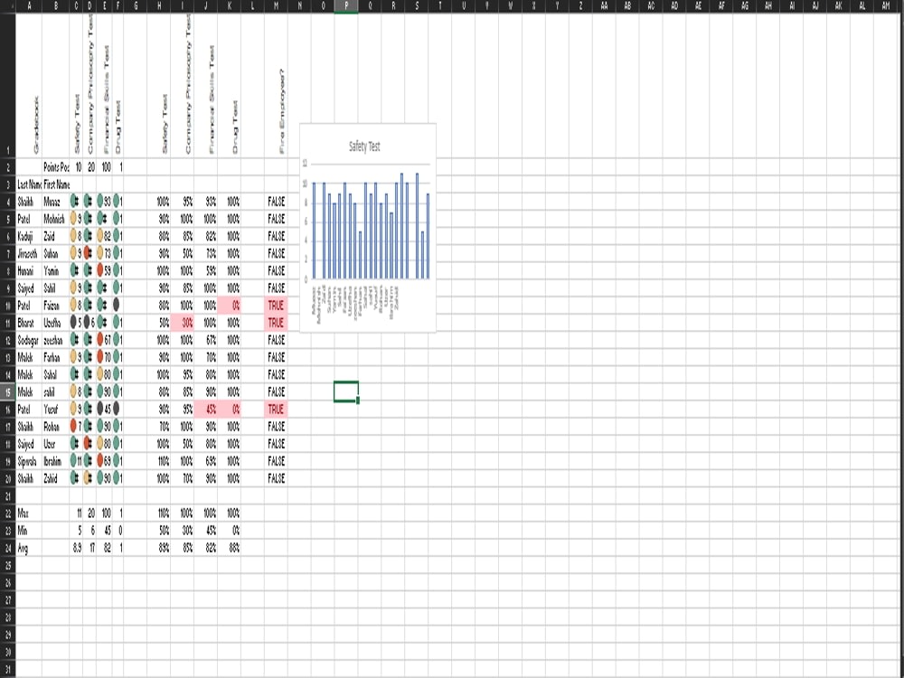This screenshot has height=678, width=904.
Task: Click yellow icon cell showing 73 in row 7
Action: point(104,253)
